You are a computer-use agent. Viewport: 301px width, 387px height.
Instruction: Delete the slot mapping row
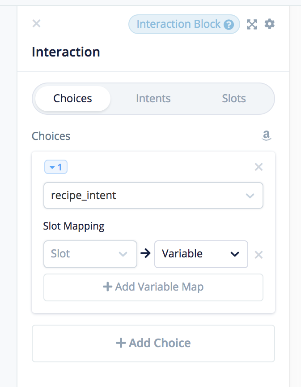(259, 255)
